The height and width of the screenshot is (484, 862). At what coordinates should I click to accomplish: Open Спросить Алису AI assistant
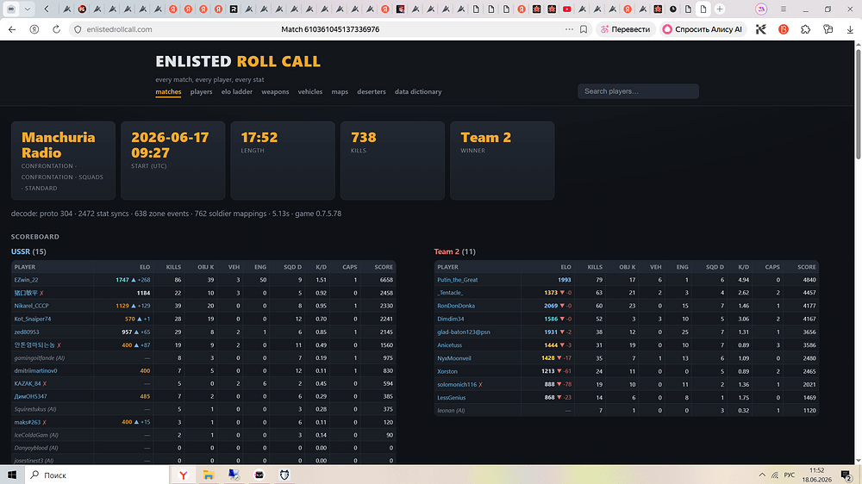703,29
